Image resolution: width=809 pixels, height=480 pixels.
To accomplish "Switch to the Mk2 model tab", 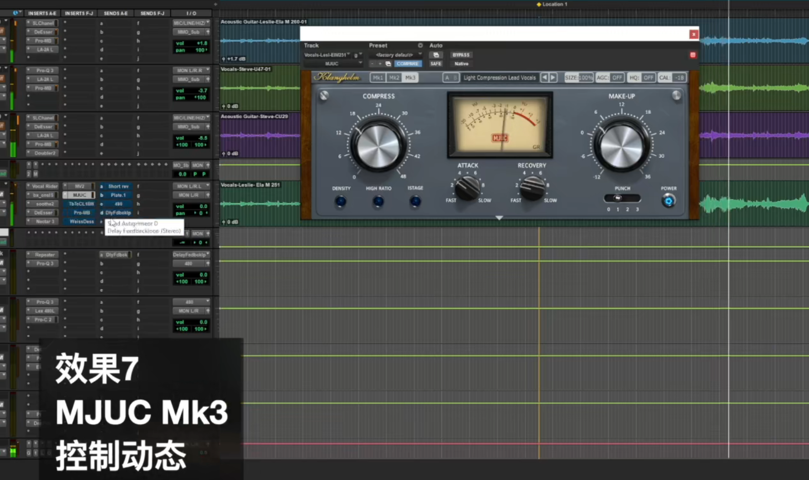I will 394,78.
